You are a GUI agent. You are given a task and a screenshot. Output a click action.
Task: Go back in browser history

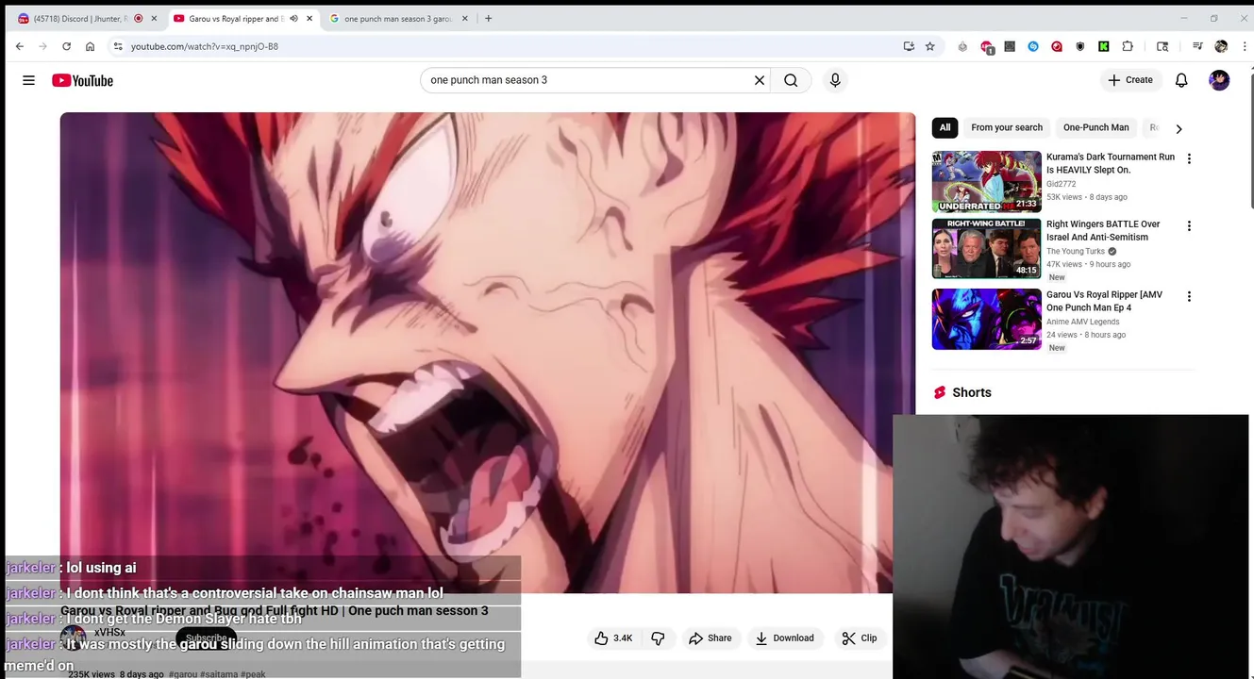pyautogui.click(x=20, y=46)
